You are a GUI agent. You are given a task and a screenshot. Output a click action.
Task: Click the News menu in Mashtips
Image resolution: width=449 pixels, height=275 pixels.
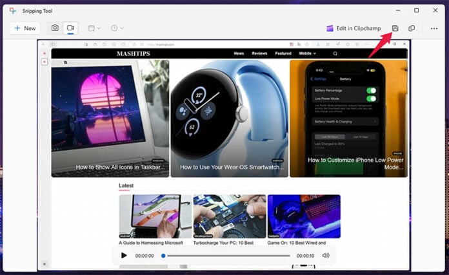[x=239, y=53]
